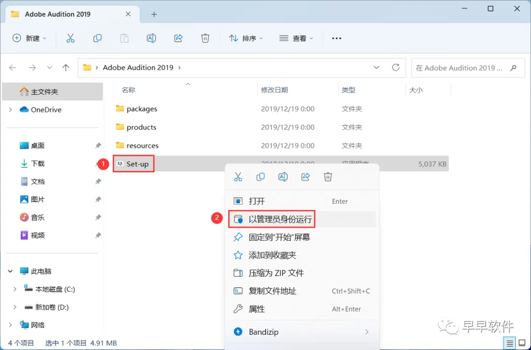Refresh the current folder view
Screen dimensions: 531x350
click(395, 67)
